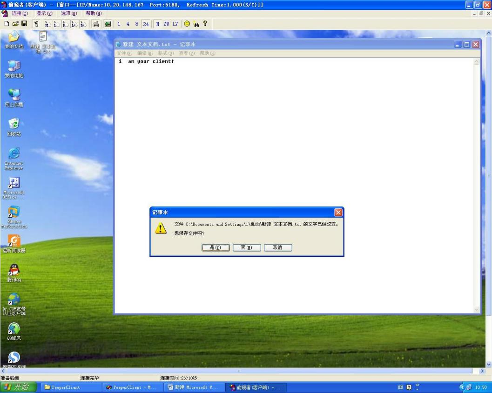This screenshot has height=393, width=492.
Task: Open Notepad's 帮助(H) menu
Action: click(208, 53)
